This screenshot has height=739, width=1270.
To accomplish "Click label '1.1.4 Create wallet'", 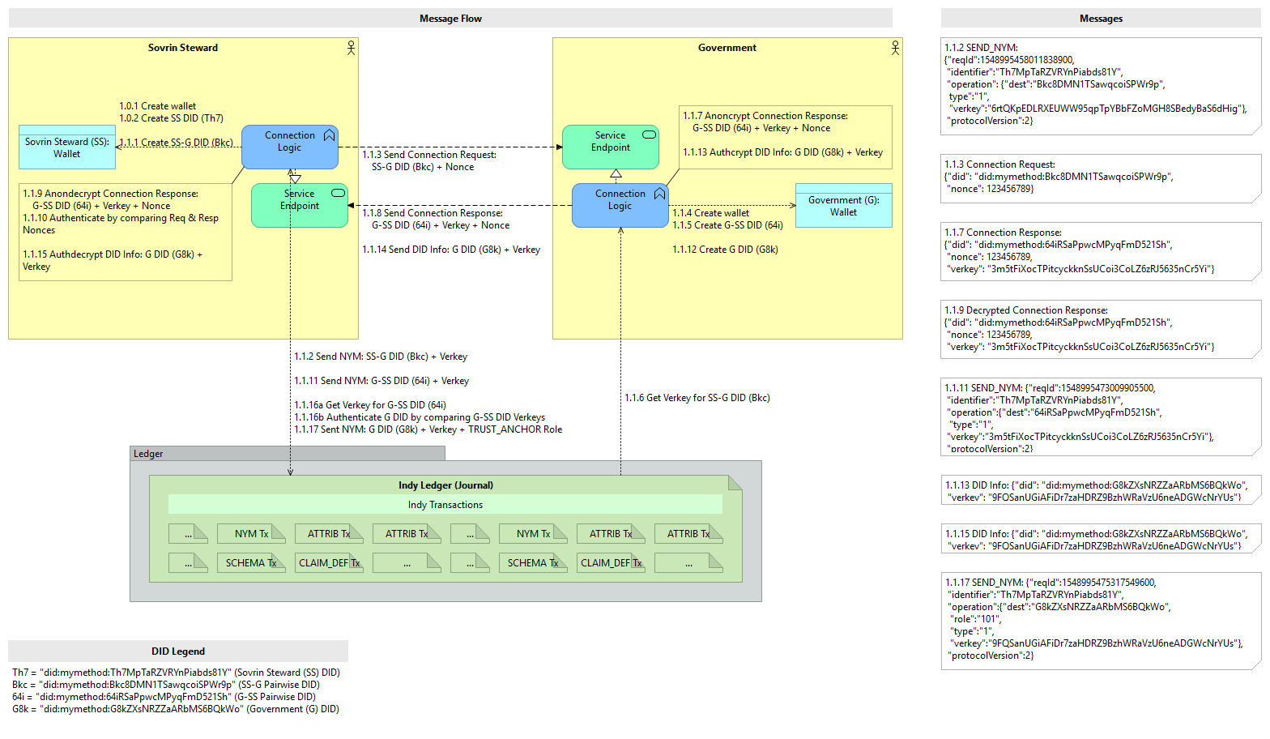I will point(711,213).
